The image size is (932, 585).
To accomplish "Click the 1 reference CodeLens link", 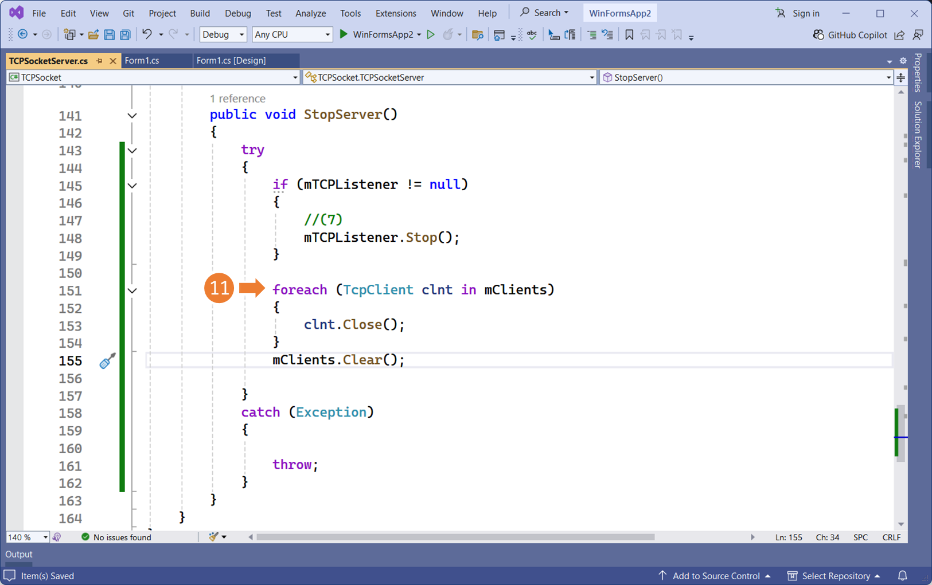I will point(237,99).
